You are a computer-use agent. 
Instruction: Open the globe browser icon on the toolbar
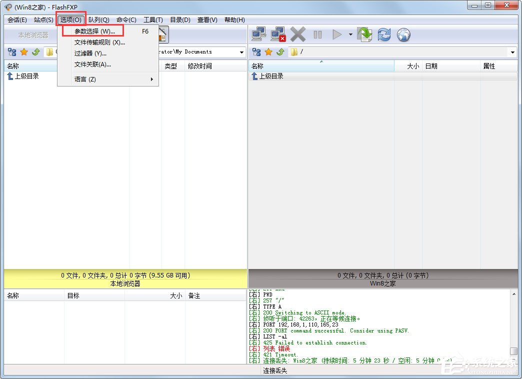tap(403, 34)
